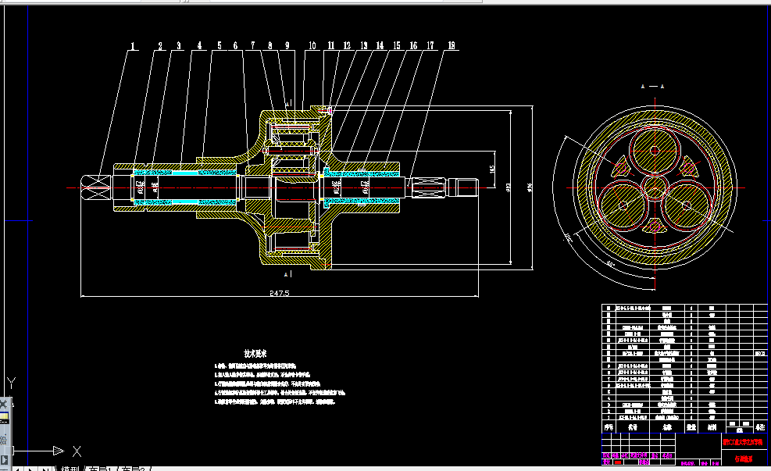Select part callout number 9
The height and width of the screenshot is (471, 771).
pos(287,46)
